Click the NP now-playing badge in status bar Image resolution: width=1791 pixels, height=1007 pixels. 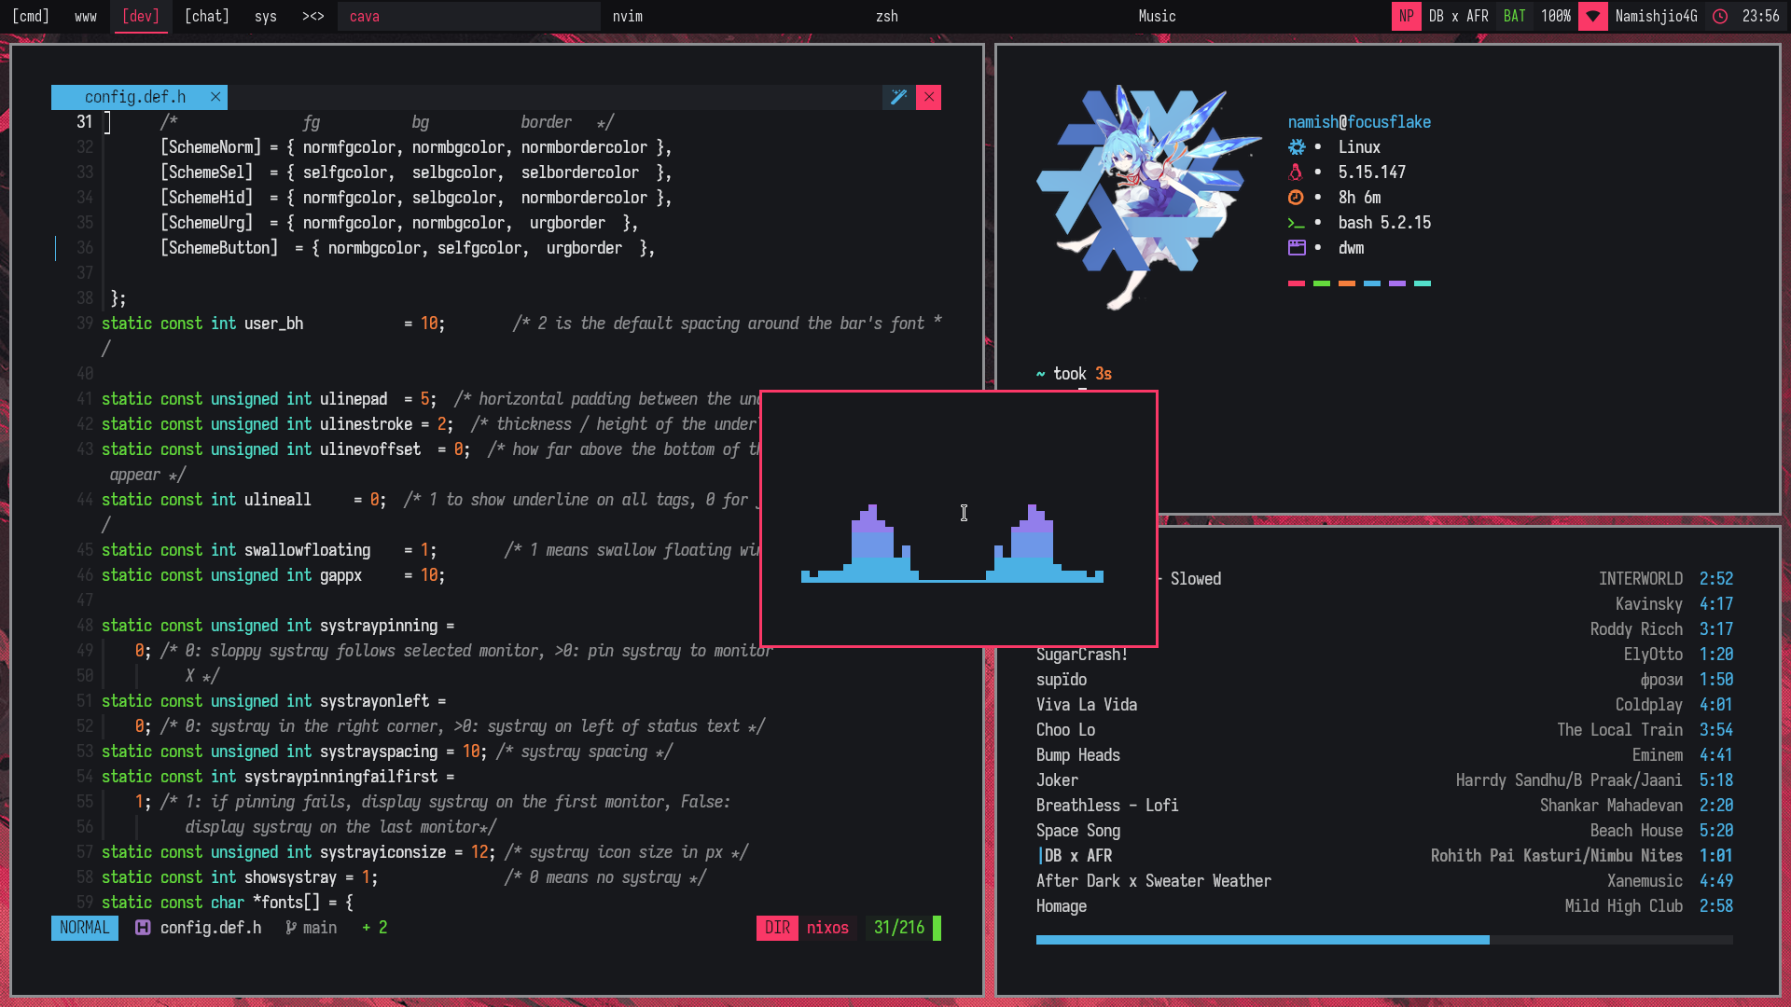(x=1406, y=16)
